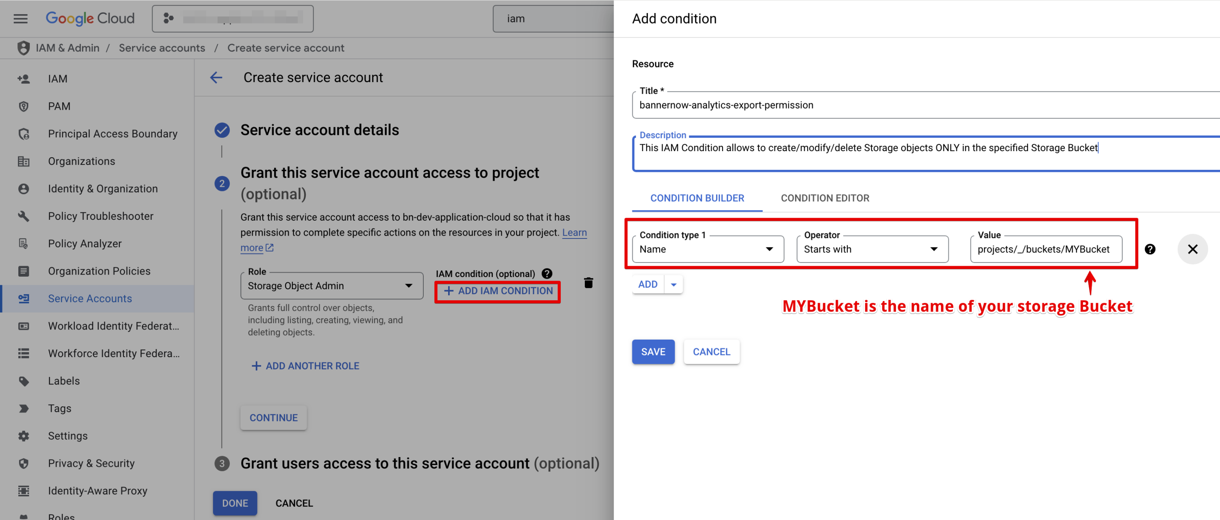
Task: Remove condition row with the X icon
Action: point(1192,249)
